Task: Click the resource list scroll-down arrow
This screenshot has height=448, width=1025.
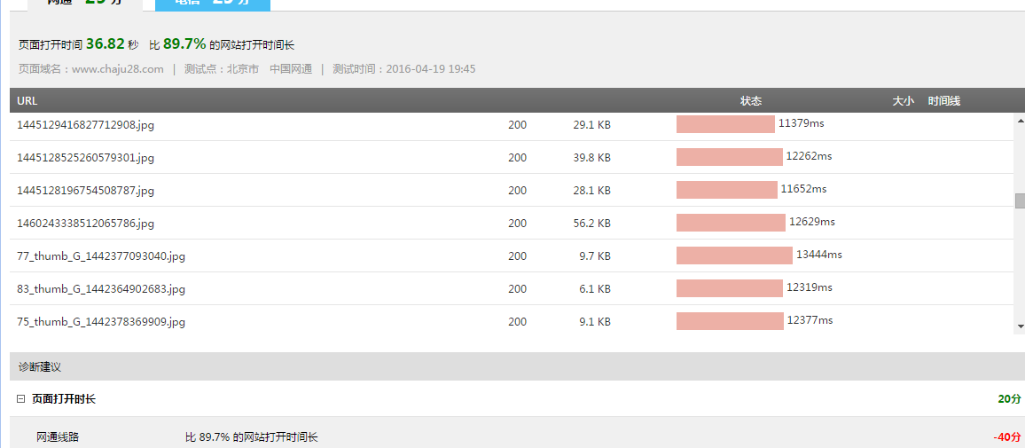Action: (1020, 326)
